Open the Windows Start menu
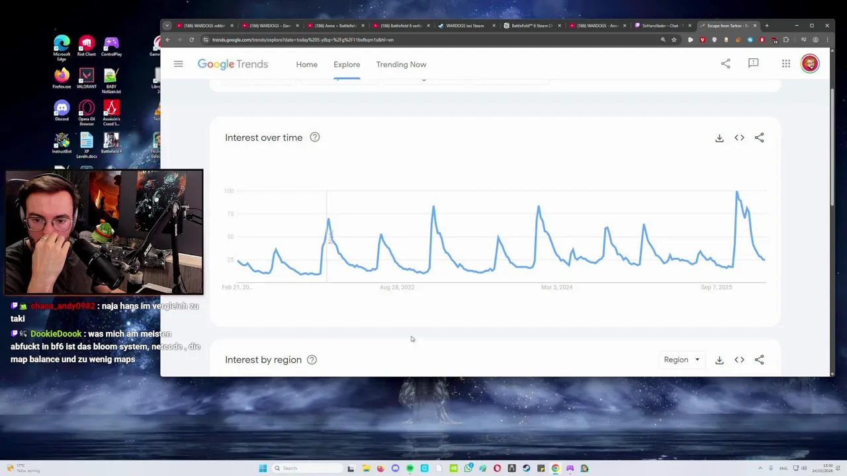 tap(263, 469)
